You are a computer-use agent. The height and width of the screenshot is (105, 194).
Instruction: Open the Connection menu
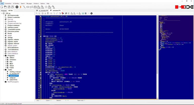coord(8,4)
